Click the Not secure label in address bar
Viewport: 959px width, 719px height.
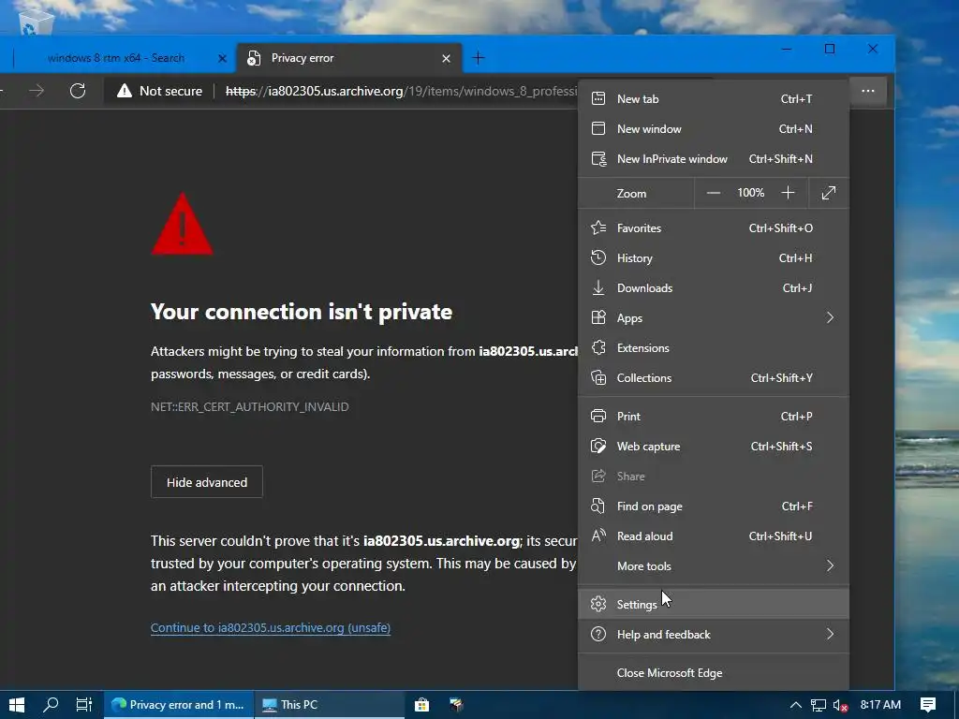click(170, 91)
